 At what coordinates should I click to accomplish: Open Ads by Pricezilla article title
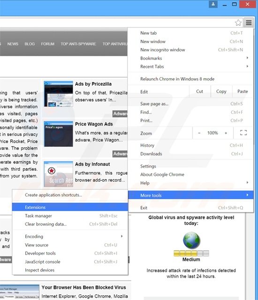pos(93,84)
